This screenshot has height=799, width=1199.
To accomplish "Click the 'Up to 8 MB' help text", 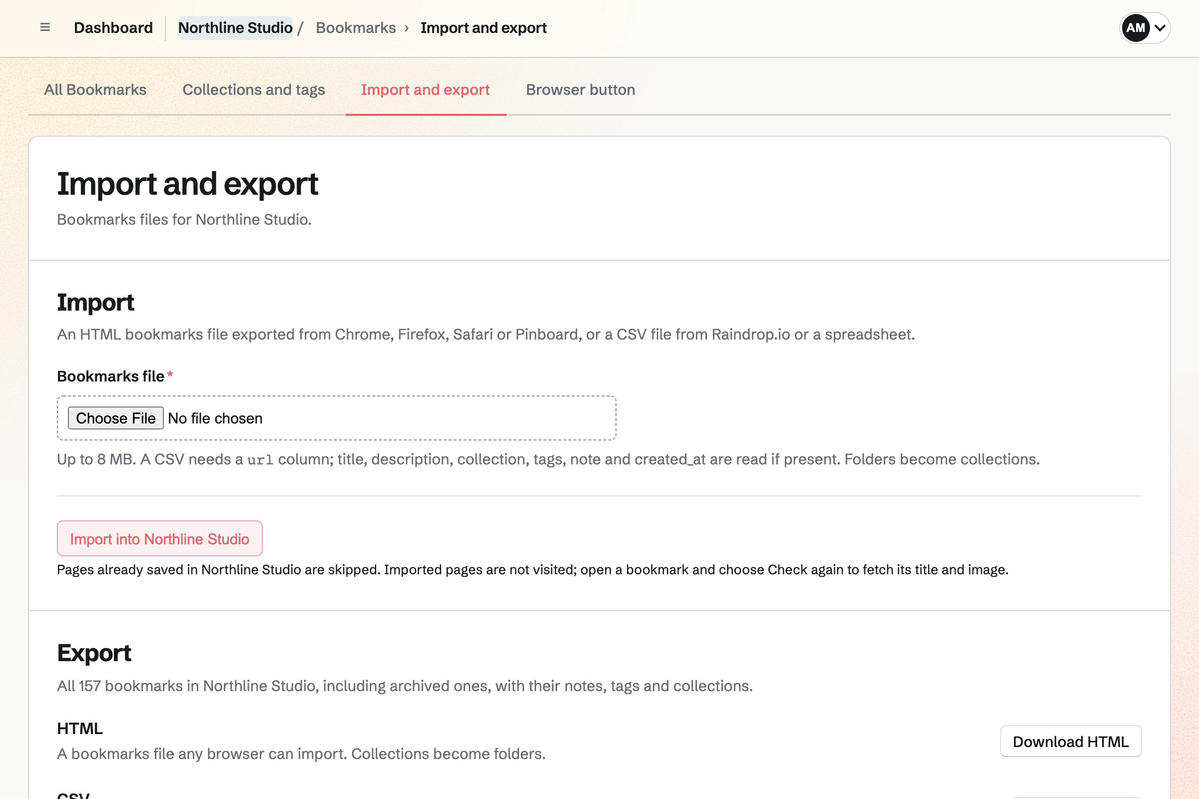I will coord(548,459).
